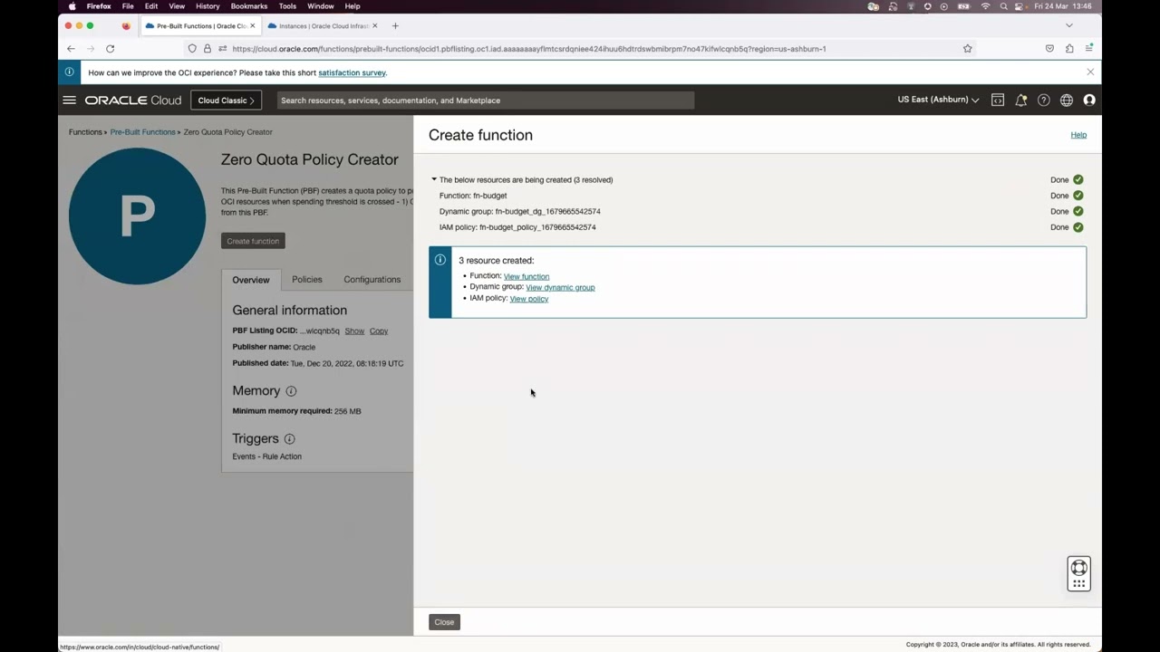Close the Pre-Built Functions browser tab
The image size is (1160, 652).
253,26
